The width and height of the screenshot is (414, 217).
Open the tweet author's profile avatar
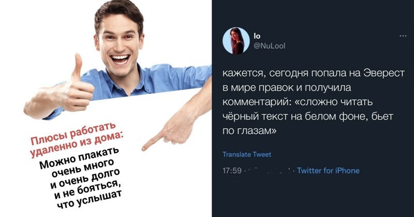pyautogui.click(x=236, y=41)
